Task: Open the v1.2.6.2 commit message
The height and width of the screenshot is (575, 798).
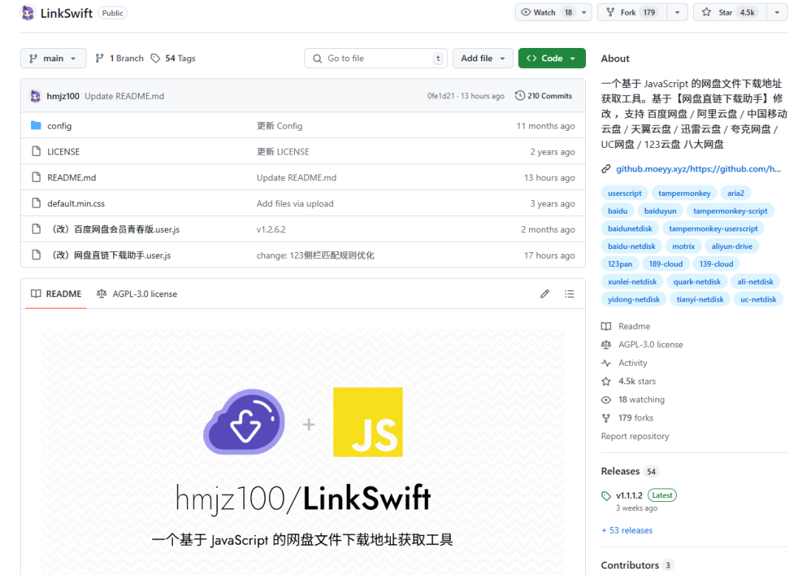Action: 270,230
